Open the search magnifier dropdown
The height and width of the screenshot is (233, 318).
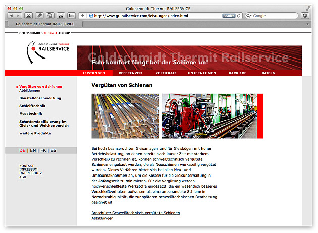(249, 16)
